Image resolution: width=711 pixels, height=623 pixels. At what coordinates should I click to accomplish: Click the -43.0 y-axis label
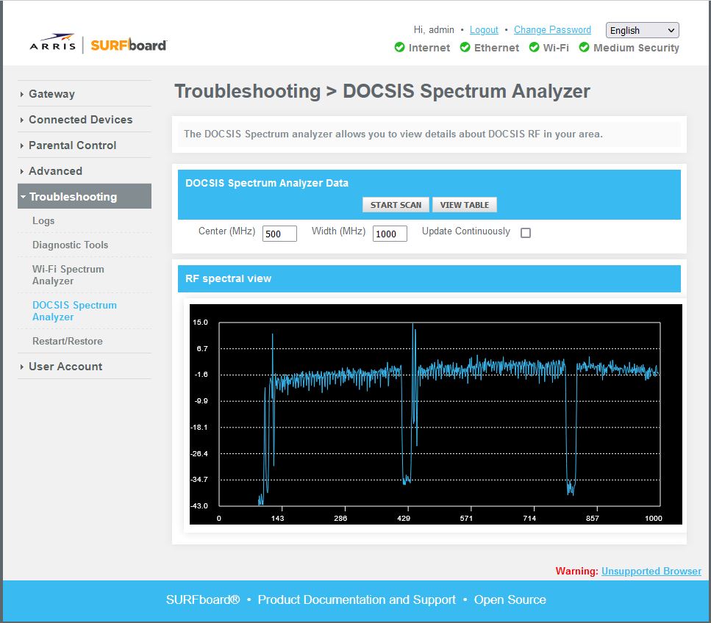click(199, 505)
